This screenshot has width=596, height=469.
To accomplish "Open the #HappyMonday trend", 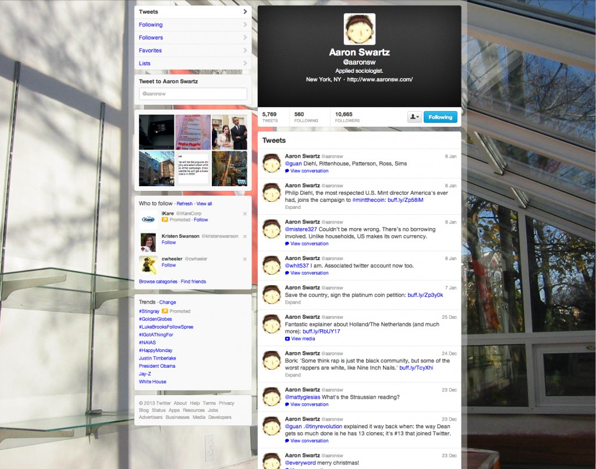I will 155,350.
